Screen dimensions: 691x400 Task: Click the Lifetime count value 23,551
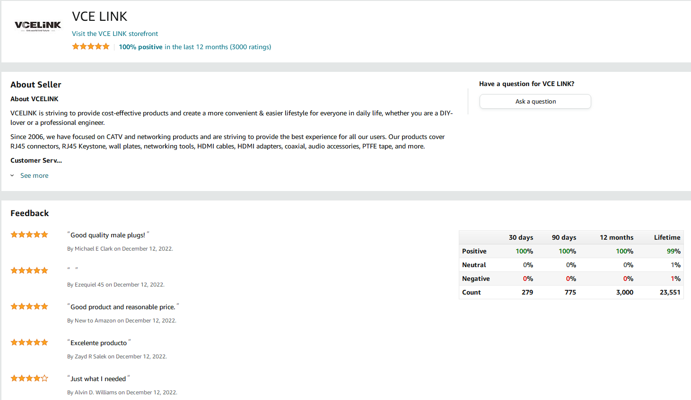pyautogui.click(x=670, y=292)
